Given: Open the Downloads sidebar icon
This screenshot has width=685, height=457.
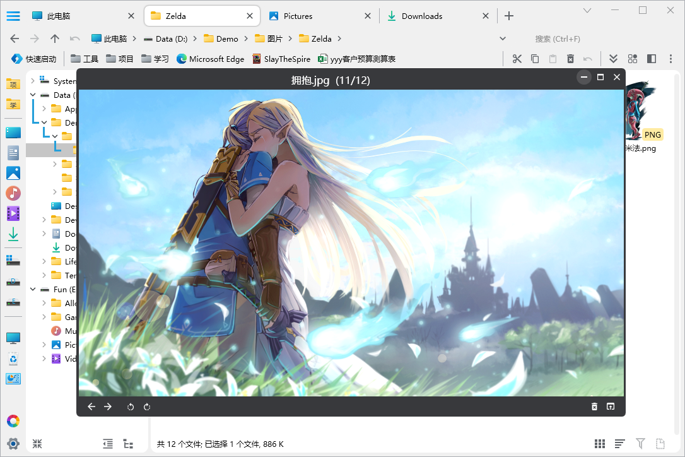Looking at the screenshot, I should pos(13,234).
